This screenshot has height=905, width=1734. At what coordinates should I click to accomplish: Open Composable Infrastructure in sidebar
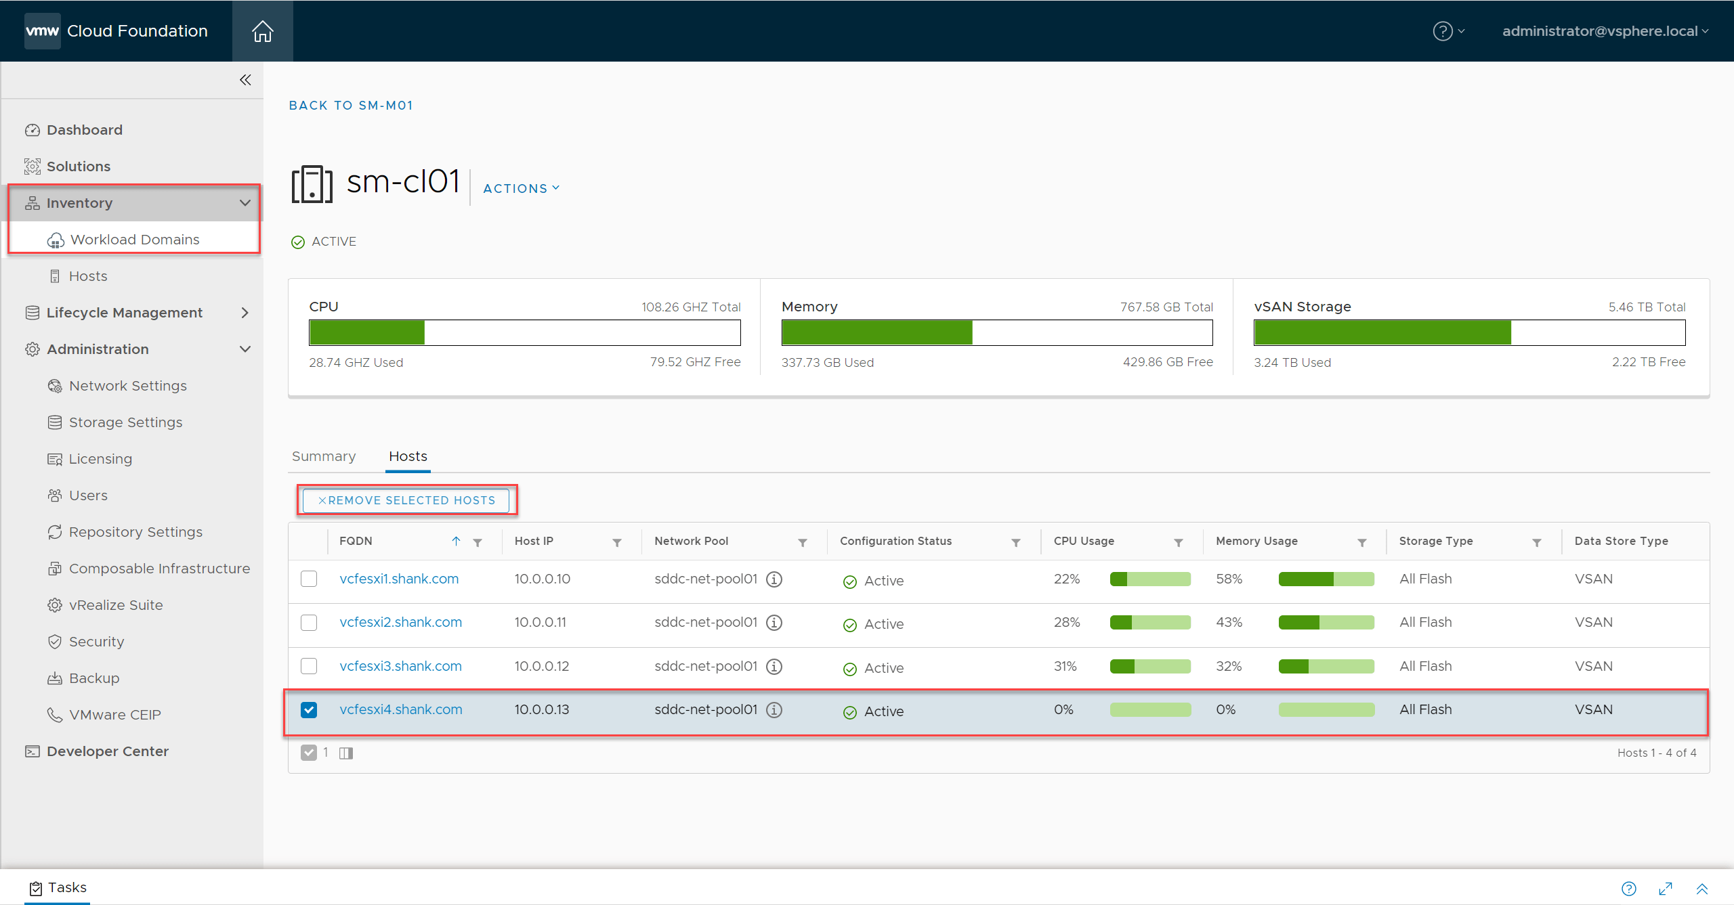(159, 569)
